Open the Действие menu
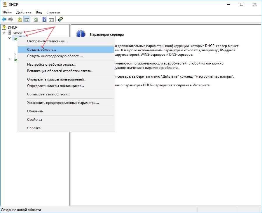Screen dimensions: 262x213 24,12
